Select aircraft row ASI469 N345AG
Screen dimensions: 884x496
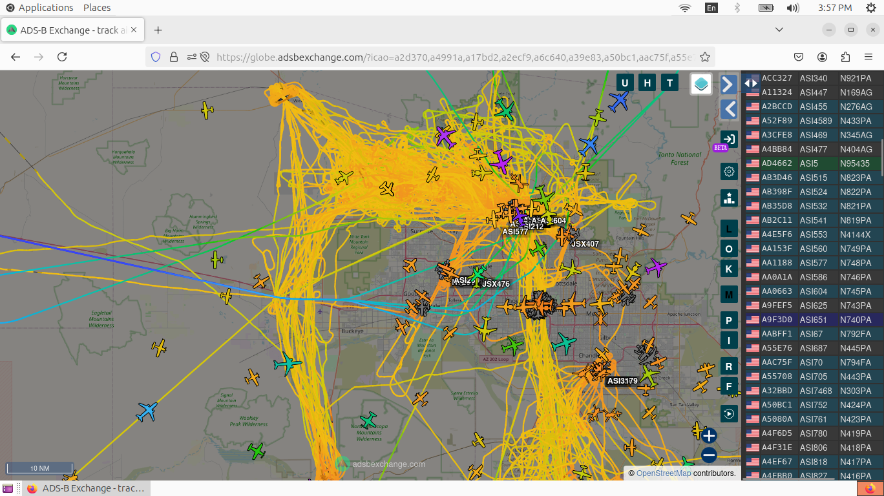click(812, 135)
